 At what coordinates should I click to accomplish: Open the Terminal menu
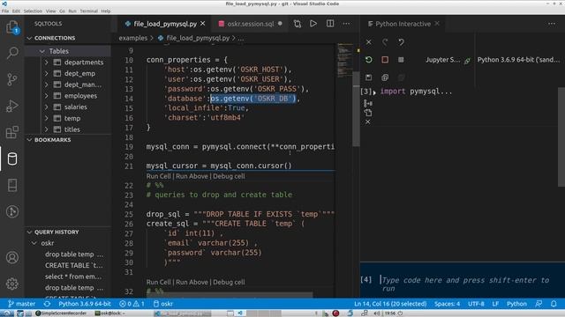(88, 11)
